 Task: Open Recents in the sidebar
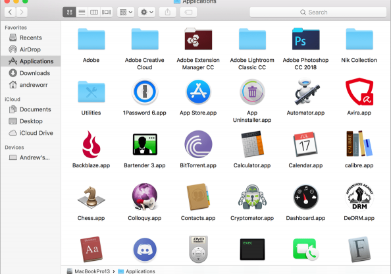(x=30, y=38)
